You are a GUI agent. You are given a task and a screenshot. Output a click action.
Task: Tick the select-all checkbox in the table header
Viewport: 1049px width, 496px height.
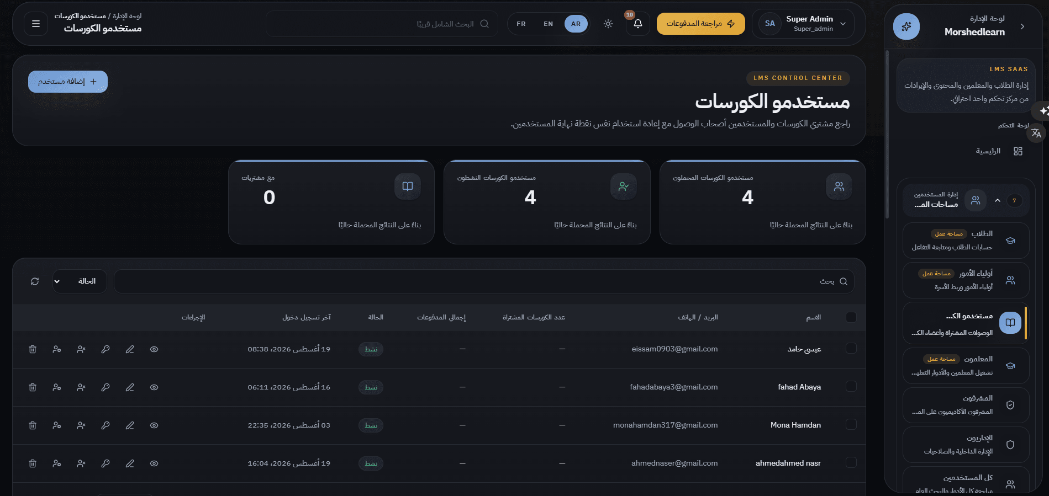click(x=851, y=317)
